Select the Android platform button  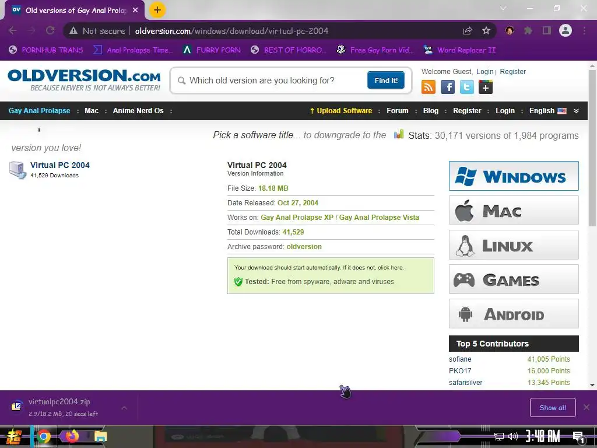click(514, 314)
